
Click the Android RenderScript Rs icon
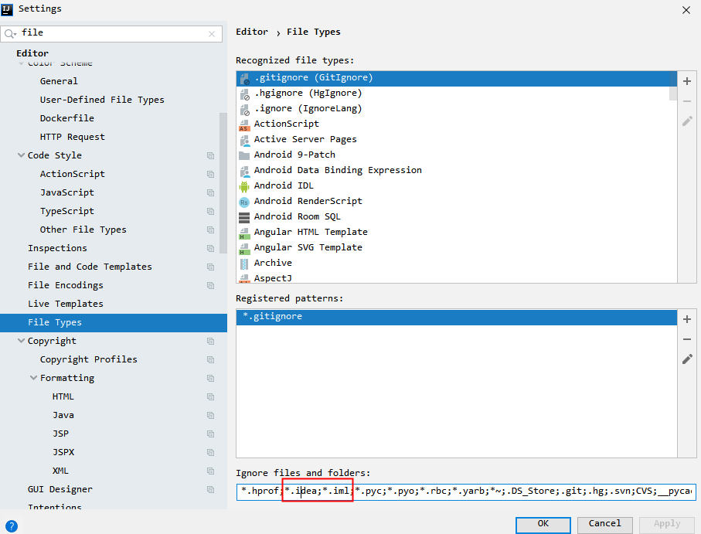point(244,202)
